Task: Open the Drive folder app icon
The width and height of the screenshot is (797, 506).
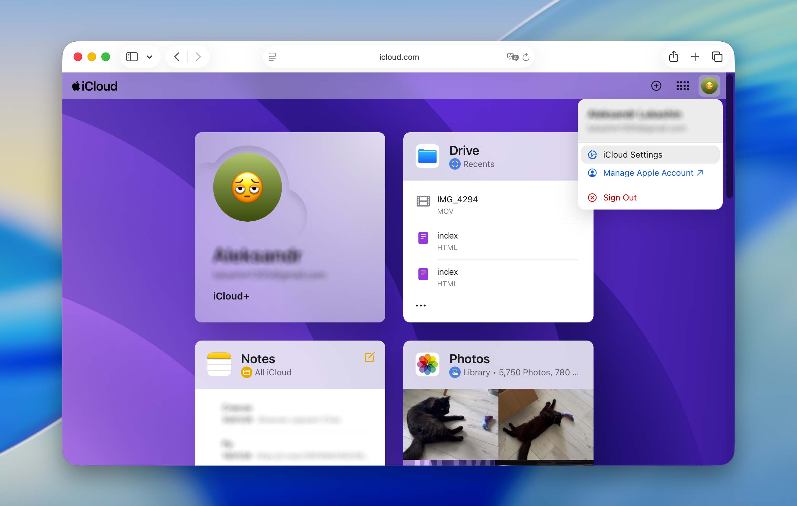Action: pyautogui.click(x=427, y=156)
